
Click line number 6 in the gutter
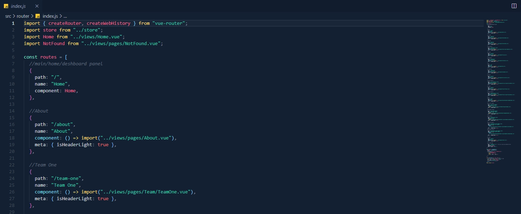tap(13, 57)
